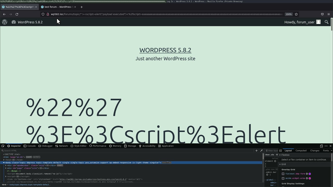The width and height of the screenshot is (333, 187).
Task: Create a new node with plus
Action: coord(257,151)
